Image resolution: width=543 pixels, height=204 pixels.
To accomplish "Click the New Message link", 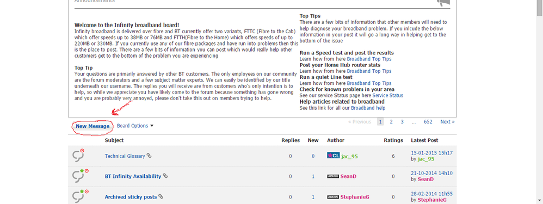I will [92, 126].
